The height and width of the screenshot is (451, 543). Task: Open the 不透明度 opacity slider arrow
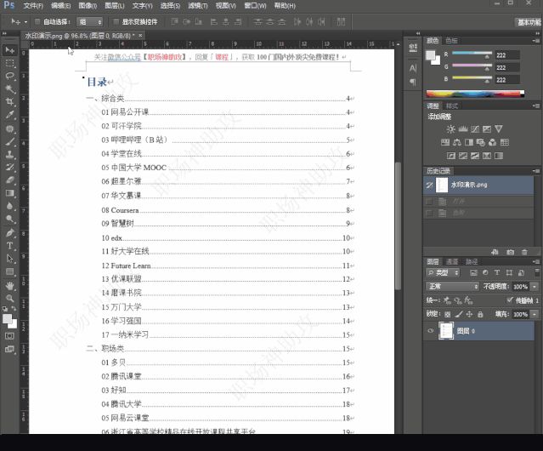click(535, 287)
